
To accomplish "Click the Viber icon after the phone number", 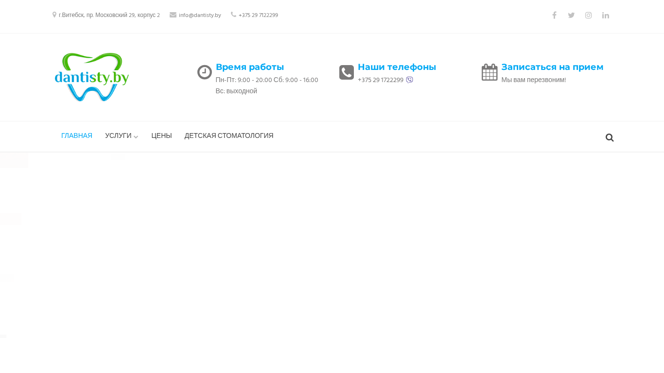I will tap(409, 80).
